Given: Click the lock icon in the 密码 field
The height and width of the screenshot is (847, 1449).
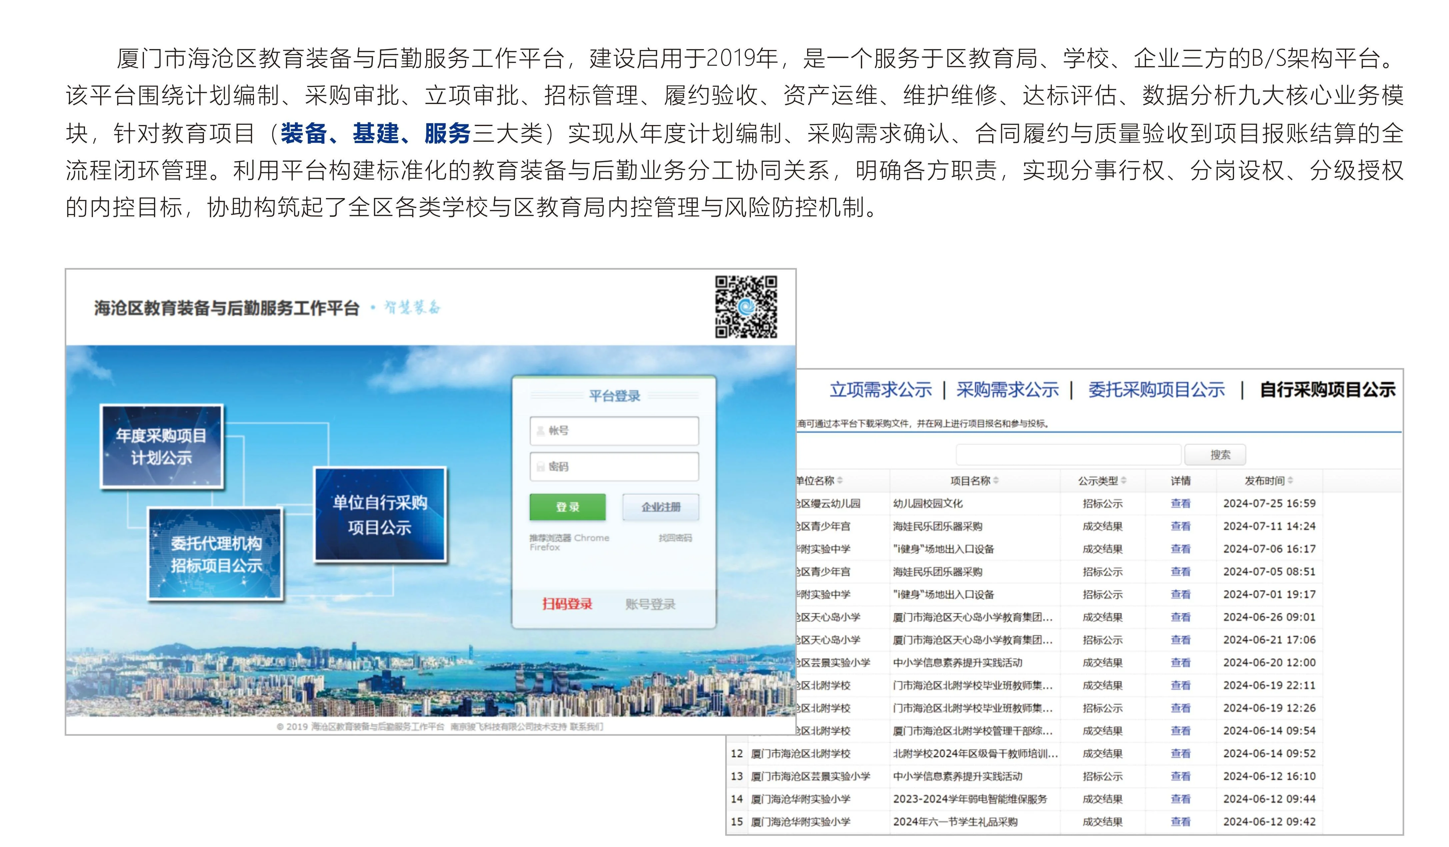Looking at the screenshot, I should [x=540, y=467].
